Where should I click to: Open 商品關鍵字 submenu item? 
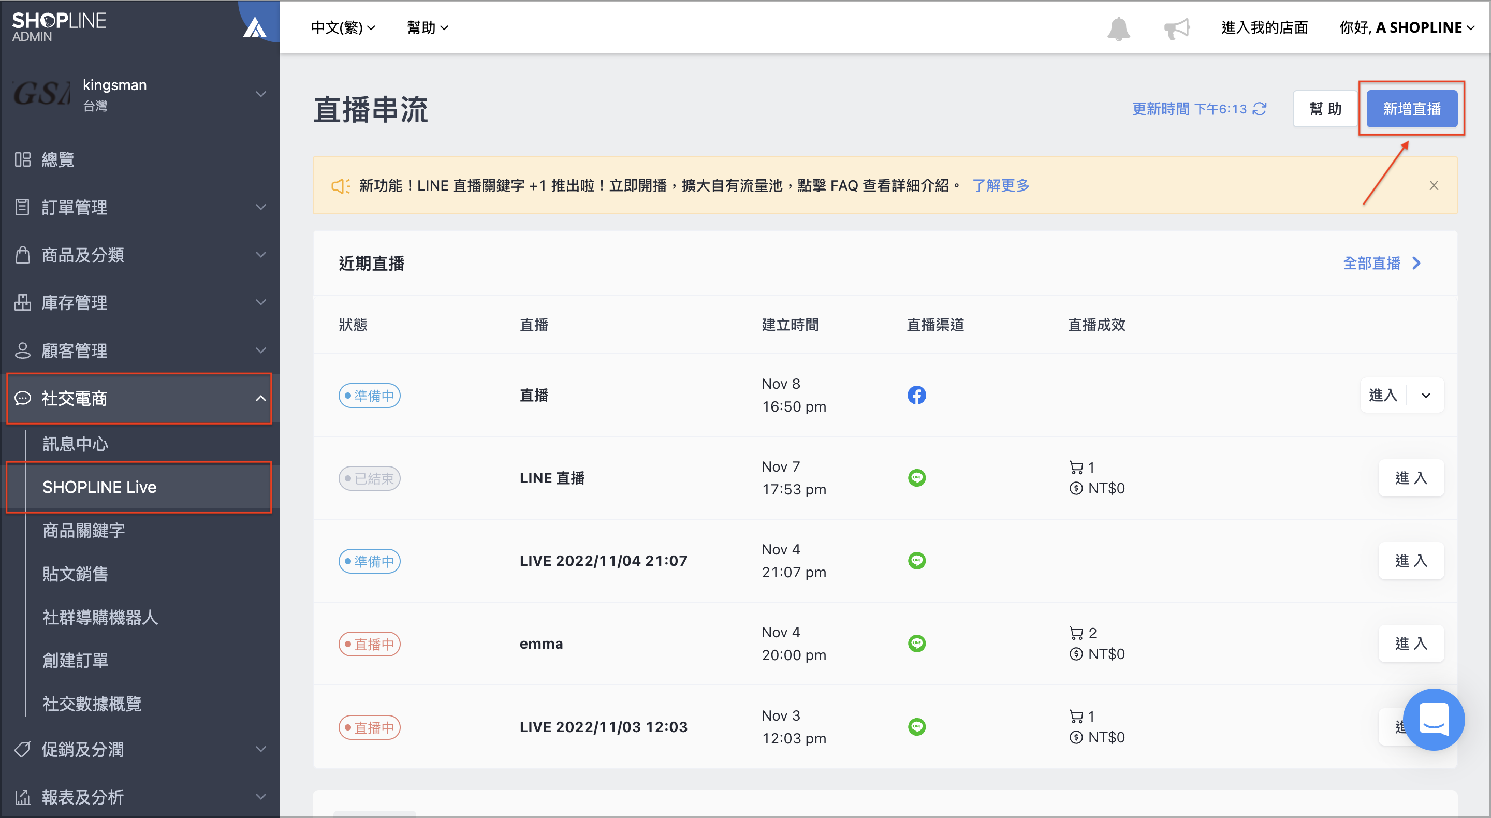[83, 530]
